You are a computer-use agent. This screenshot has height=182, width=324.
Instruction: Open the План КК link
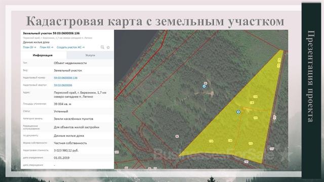click(46, 47)
